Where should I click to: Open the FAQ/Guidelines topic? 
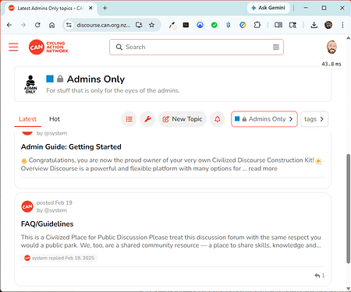(x=48, y=224)
